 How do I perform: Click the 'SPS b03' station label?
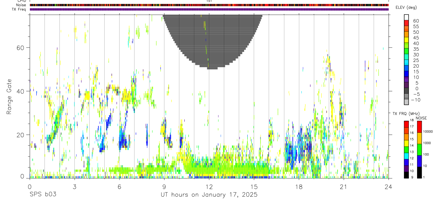click(x=43, y=195)
